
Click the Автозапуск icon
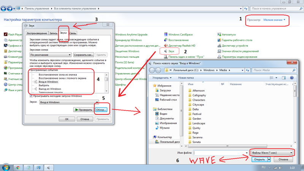(219, 35)
